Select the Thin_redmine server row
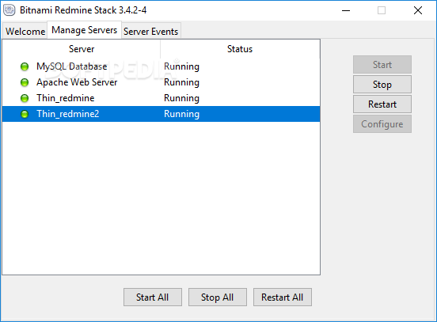437x322 pixels. pos(161,98)
